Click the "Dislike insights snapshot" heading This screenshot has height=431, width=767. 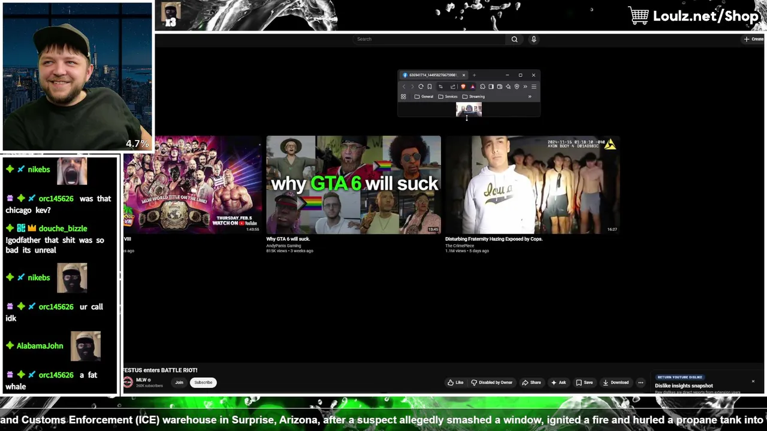coord(684,386)
